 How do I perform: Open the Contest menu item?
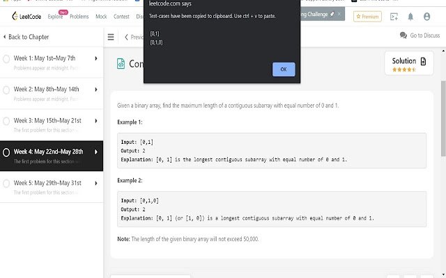click(121, 17)
